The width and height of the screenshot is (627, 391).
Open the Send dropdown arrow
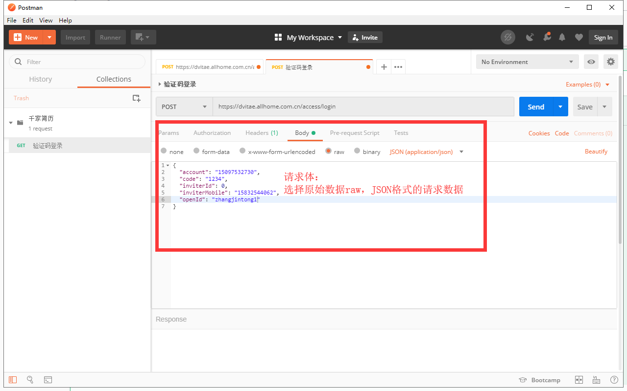(x=560, y=107)
